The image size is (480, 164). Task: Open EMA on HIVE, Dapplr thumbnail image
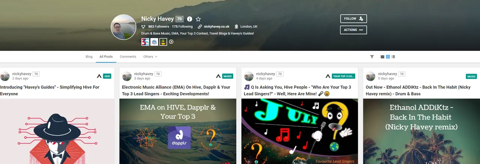click(x=178, y=131)
